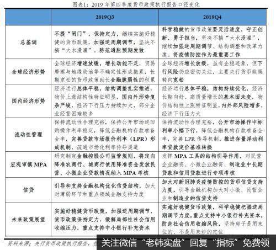276x250 pixels.
Task: Click the 2019Q3 column header
Action: 105,17
